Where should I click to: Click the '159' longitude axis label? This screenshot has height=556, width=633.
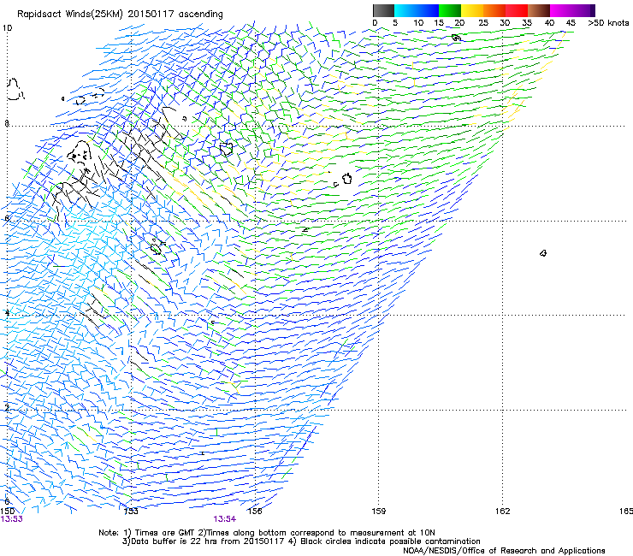tap(378, 512)
